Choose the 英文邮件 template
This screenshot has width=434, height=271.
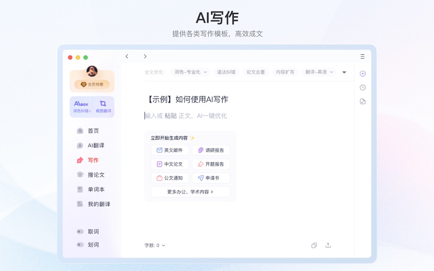(x=169, y=150)
